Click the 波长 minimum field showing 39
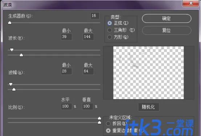The image size is (201, 136). click(66, 37)
